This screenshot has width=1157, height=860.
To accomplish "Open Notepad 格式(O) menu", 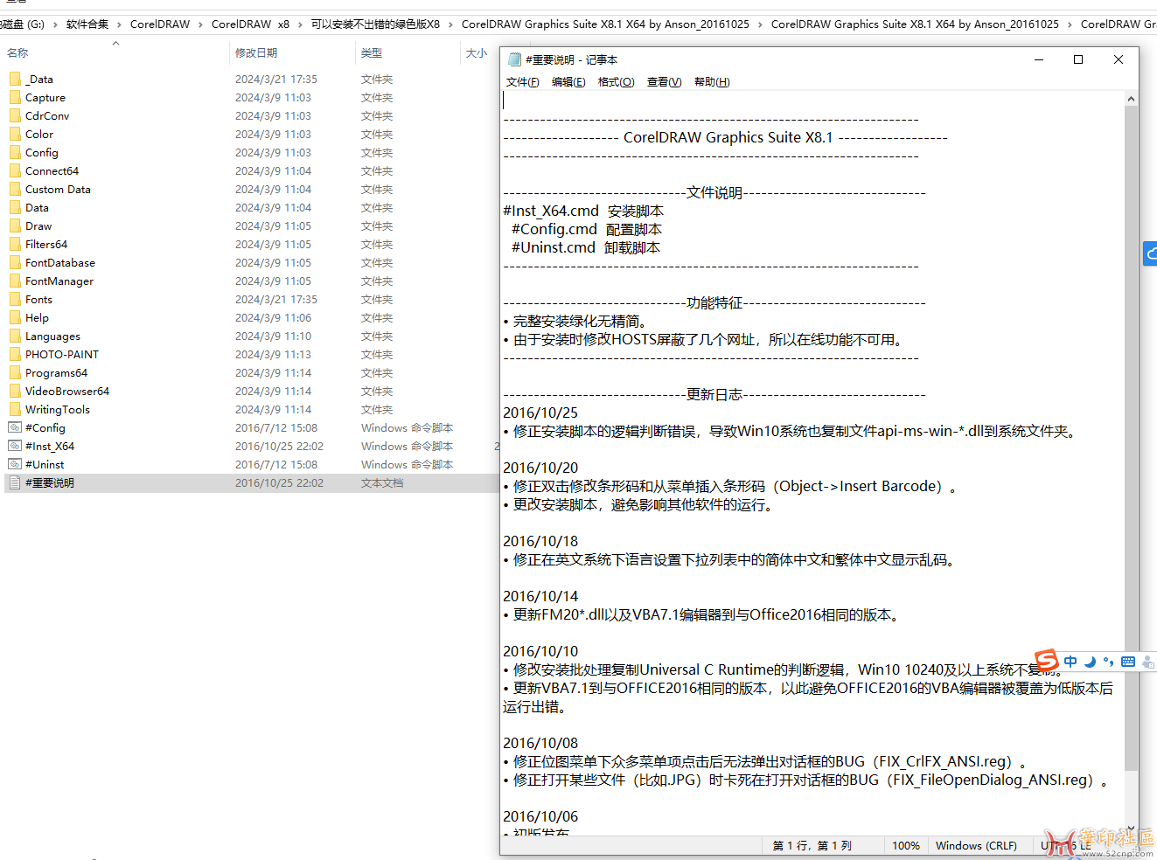I will 616,82.
